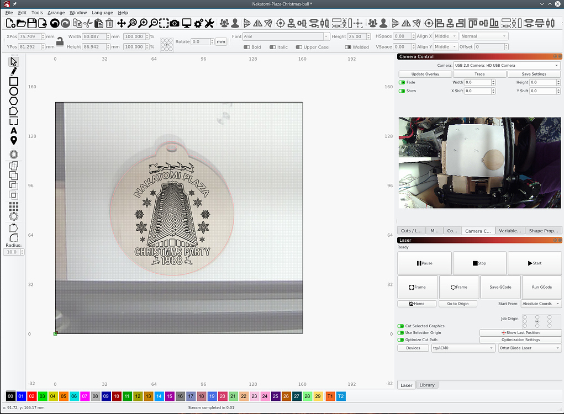This screenshot has height=414, width=564.
Task: Open the Align X Middle dropdown
Action: coord(445,36)
